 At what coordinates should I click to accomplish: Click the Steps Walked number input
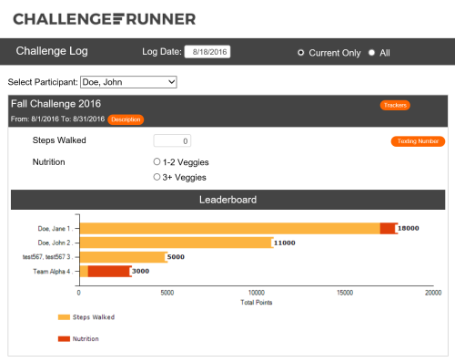[172, 140]
